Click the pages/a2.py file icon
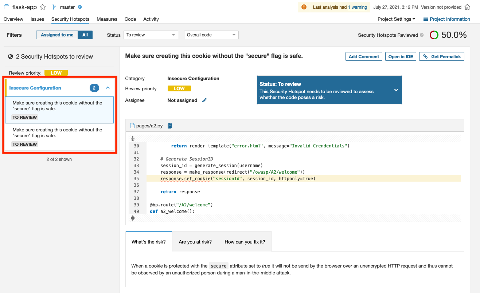This screenshot has height=293, width=480. pos(132,126)
